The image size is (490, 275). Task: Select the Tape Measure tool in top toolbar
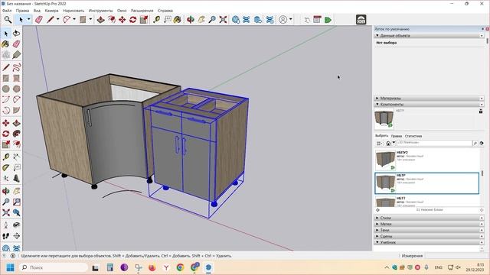coord(156,20)
